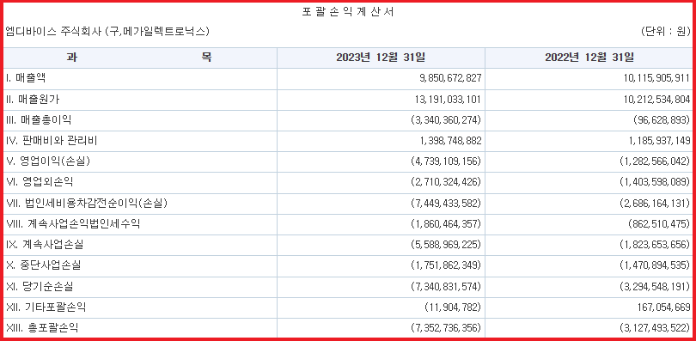Click the 과 목 column header
Screen dimensions: 696x341
(139, 58)
